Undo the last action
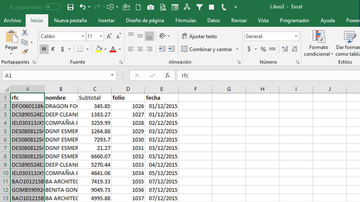 [83, 7]
